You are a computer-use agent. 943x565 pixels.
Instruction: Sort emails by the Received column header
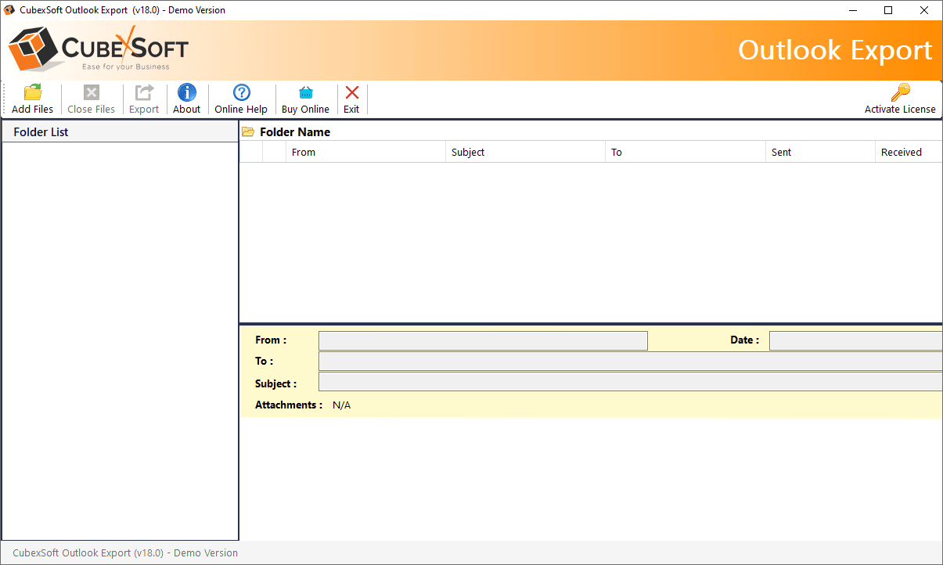909,152
